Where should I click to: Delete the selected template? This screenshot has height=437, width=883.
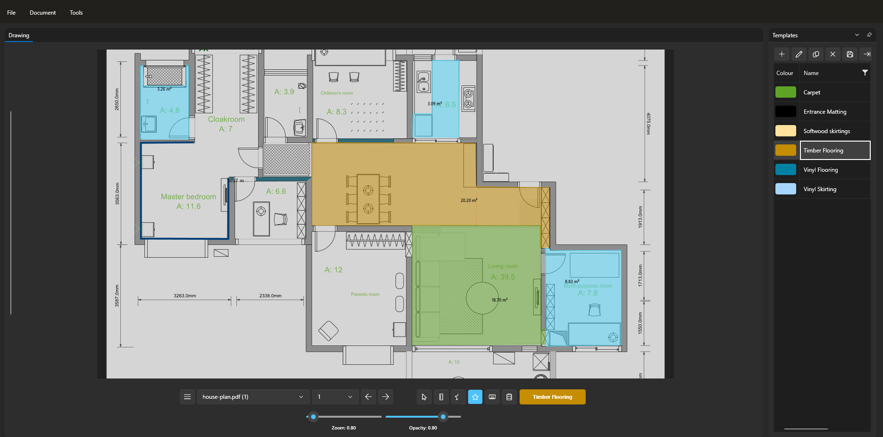833,54
